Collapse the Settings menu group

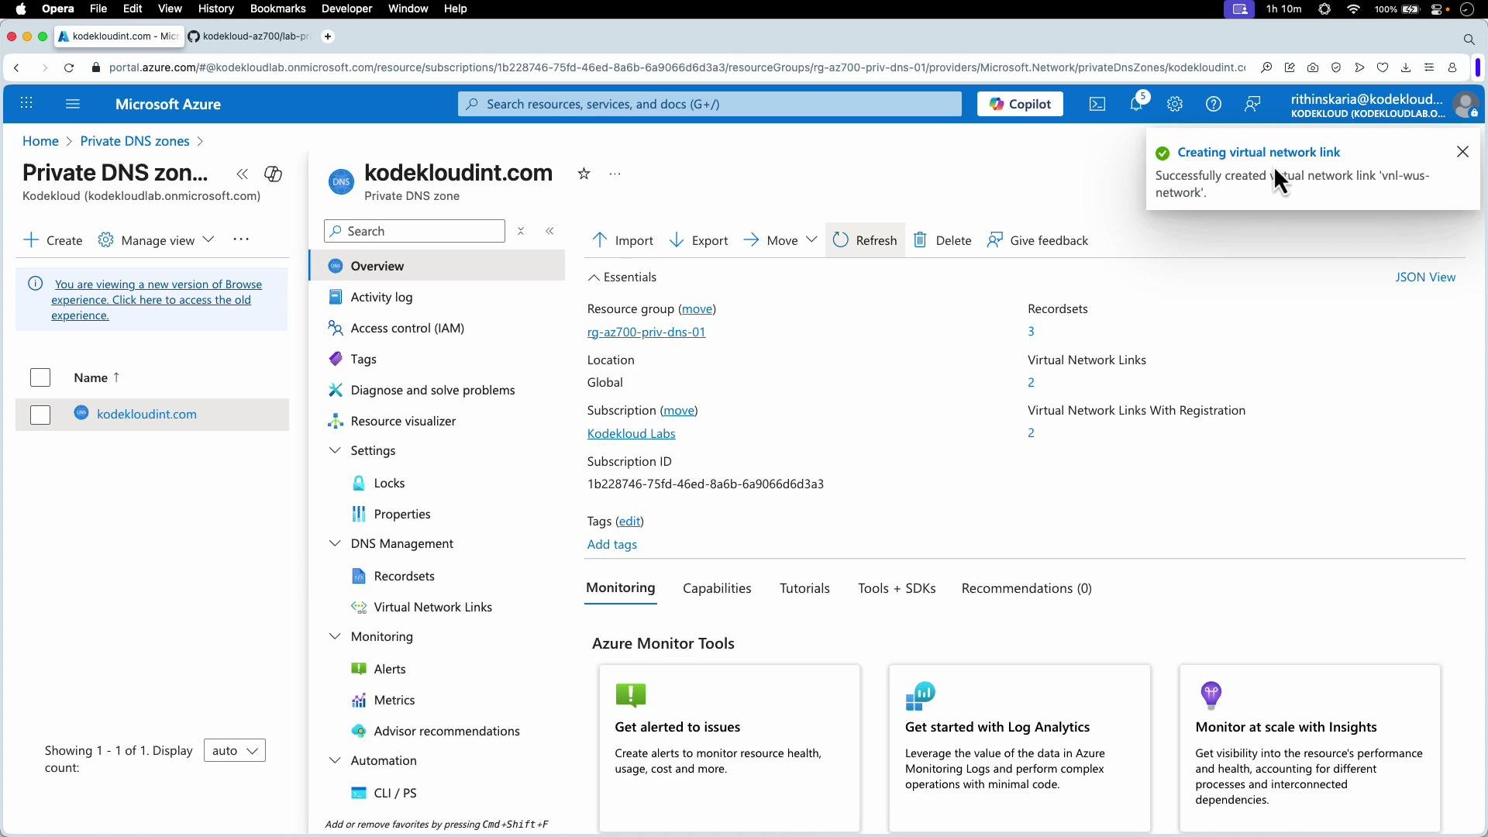pos(335,450)
